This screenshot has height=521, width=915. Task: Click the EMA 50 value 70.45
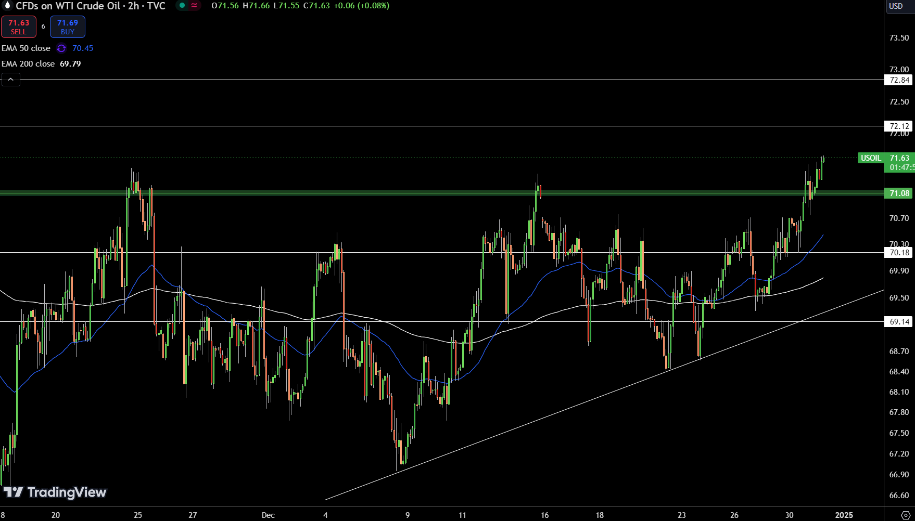coord(83,48)
